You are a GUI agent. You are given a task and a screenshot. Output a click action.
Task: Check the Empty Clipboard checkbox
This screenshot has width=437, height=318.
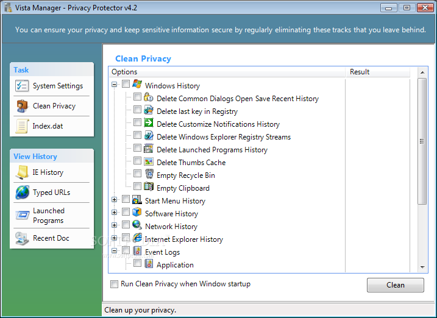tap(137, 186)
